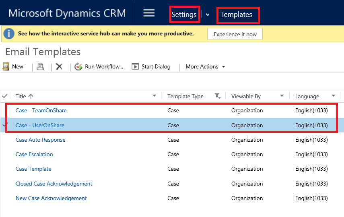Expand the Settings chevron dropdown

(x=208, y=14)
